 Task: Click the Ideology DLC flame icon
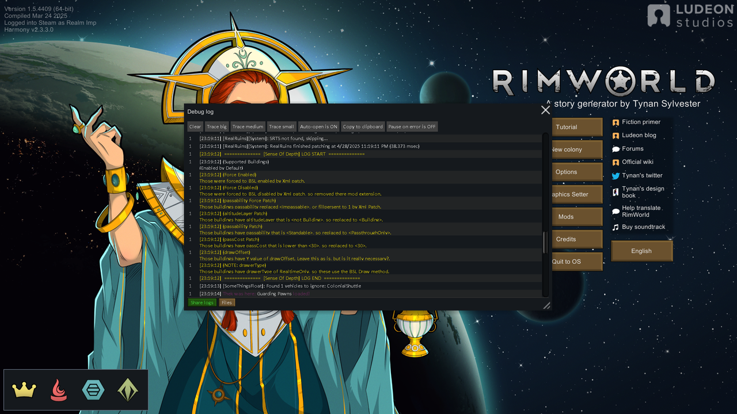click(x=58, y=390)
